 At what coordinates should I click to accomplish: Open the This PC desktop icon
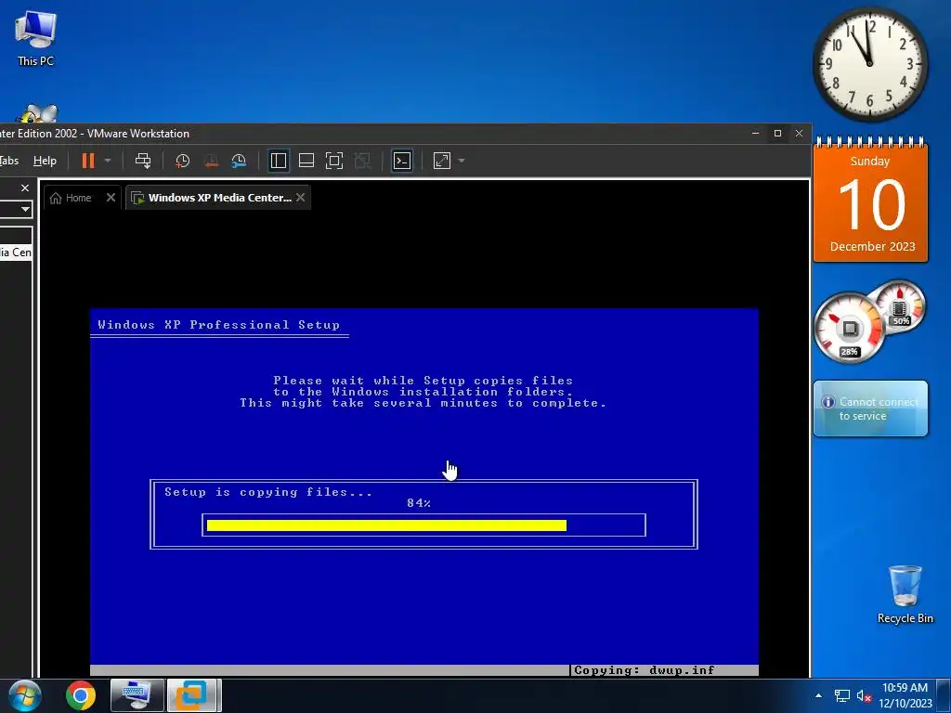(35, 39)
